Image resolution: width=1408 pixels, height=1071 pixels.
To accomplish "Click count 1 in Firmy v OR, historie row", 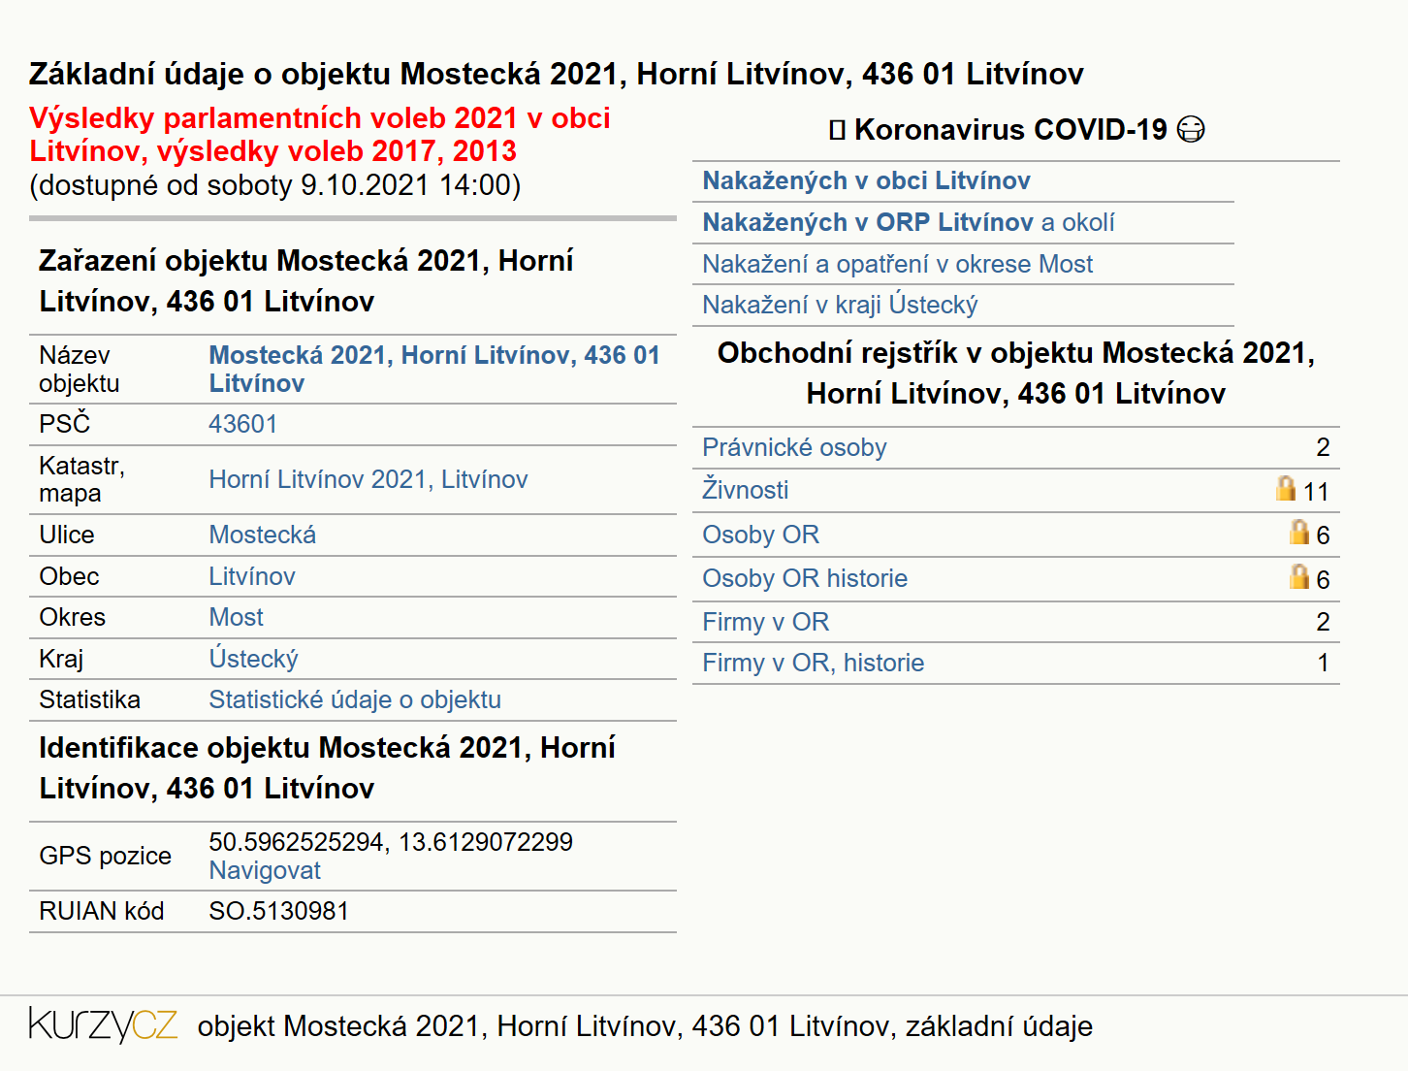I will 1323,663.
